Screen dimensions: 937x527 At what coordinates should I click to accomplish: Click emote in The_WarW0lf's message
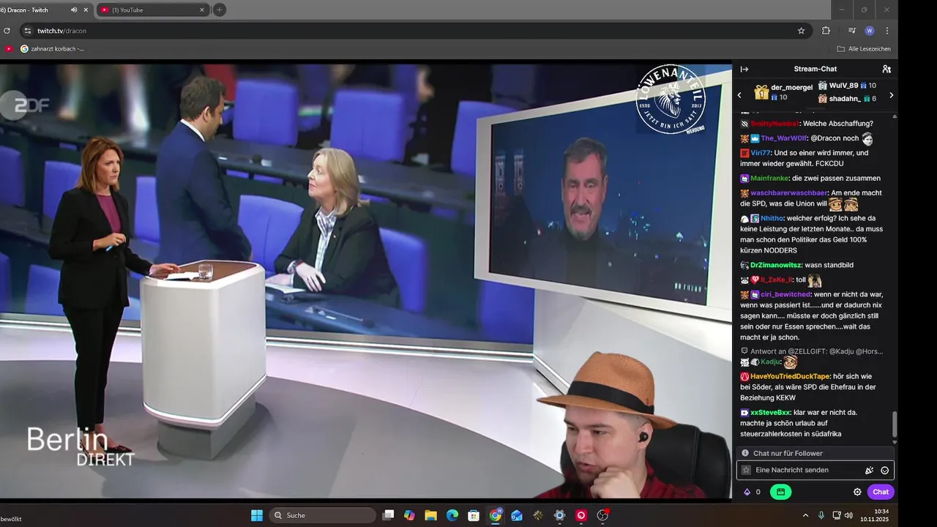pyautogui.click(x=867, y=139)
